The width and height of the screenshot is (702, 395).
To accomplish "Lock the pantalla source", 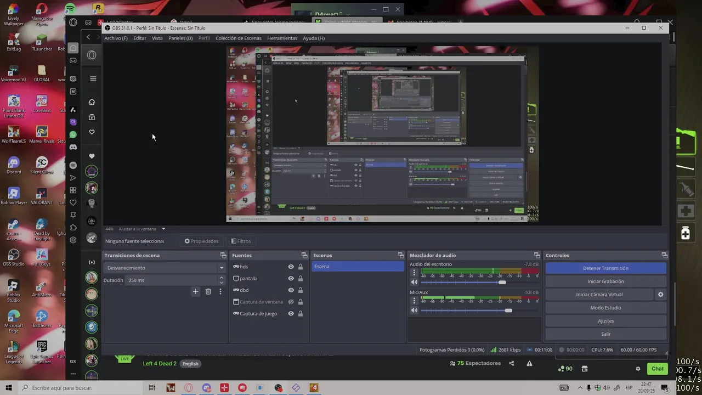I will pyautogui.click(x=301, y=279).
